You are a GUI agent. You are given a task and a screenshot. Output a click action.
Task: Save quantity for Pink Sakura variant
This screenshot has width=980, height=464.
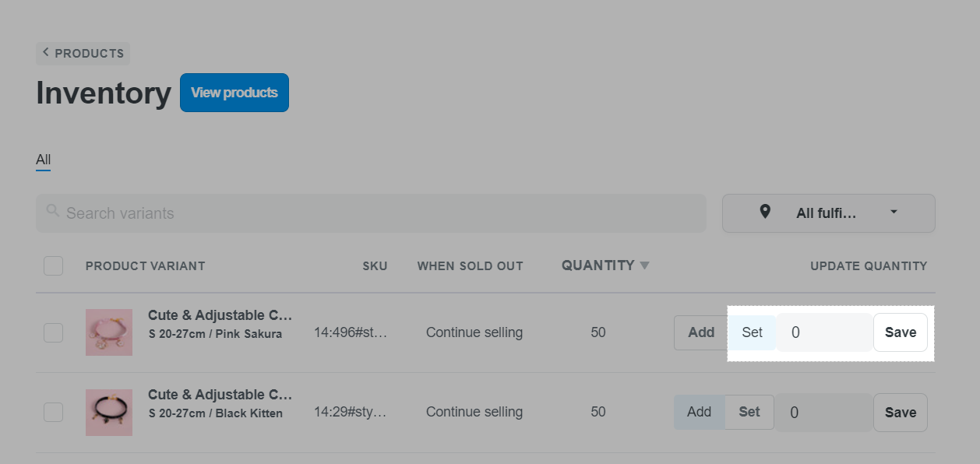coord(900,332)
